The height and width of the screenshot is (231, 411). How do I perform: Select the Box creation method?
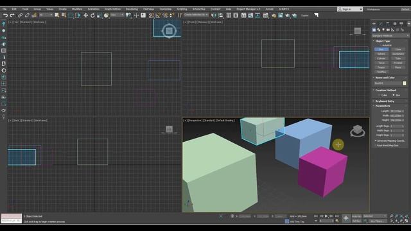pyautogui.click(x=394, y=95)
